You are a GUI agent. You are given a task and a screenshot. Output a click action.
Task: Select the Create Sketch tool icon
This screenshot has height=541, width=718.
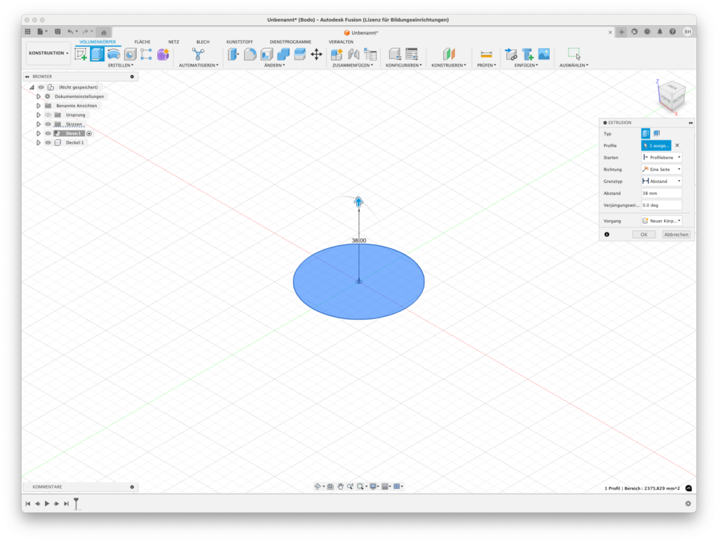81,54
